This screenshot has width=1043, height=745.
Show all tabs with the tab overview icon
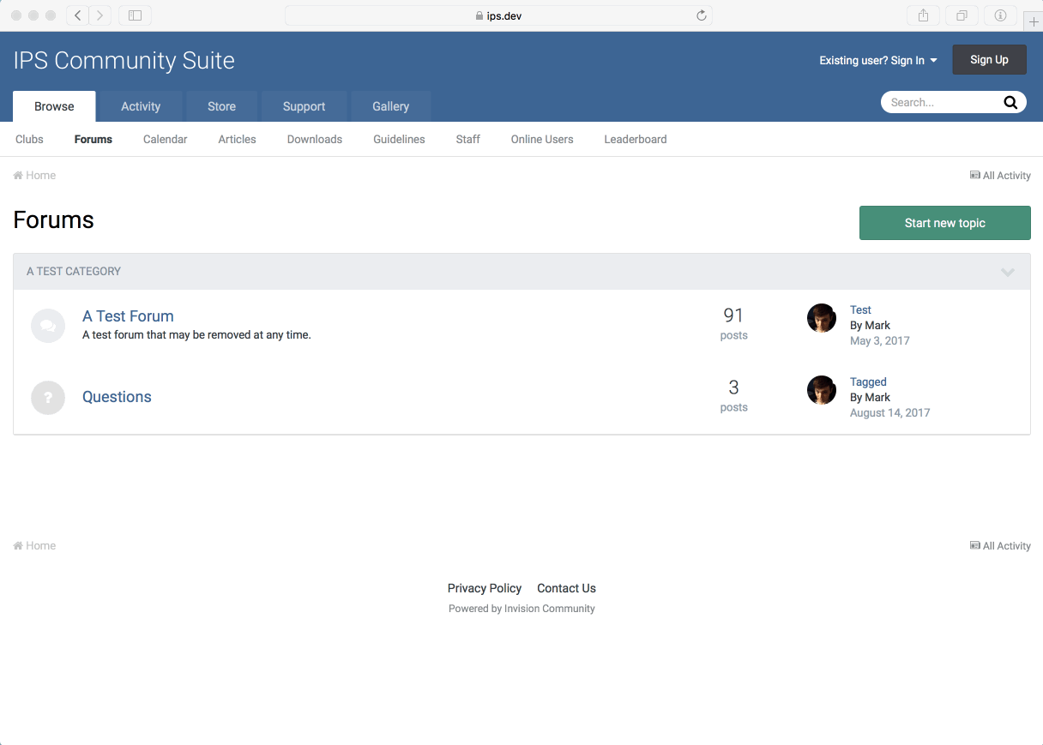point(962,15)
